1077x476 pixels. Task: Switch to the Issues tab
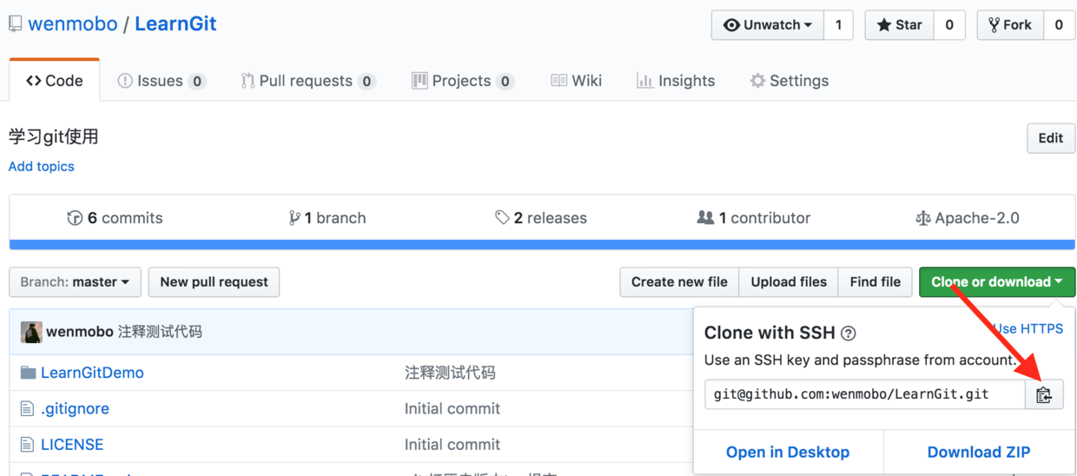click(x=162, y=81)
